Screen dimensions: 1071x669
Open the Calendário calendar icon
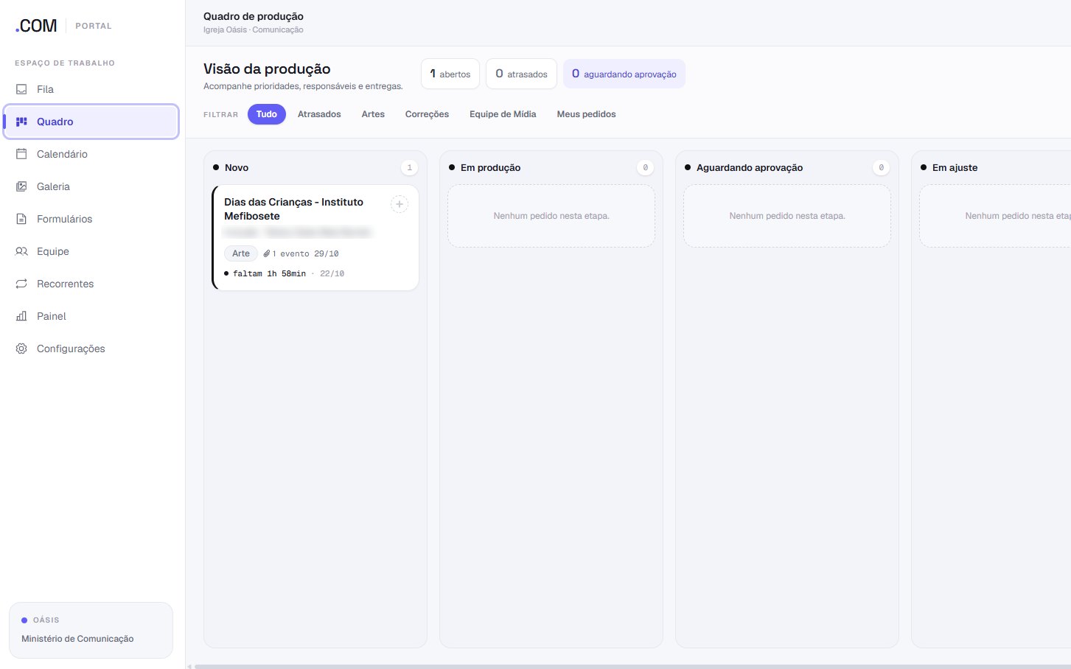point(21,154)
